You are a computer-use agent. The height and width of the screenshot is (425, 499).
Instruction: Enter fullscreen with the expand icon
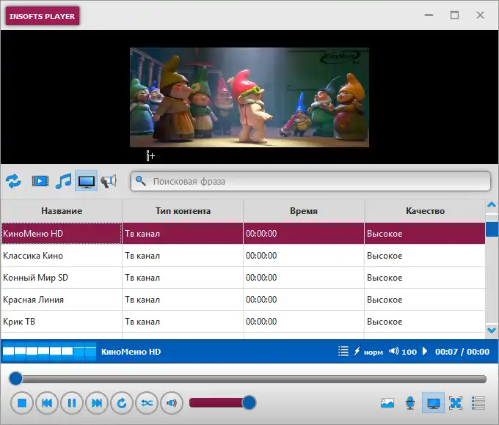tap(456, 403)
